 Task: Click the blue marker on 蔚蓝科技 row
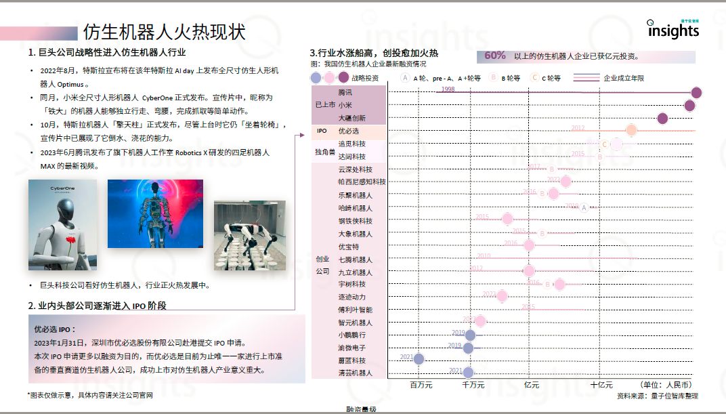click(x=419, y=359)
